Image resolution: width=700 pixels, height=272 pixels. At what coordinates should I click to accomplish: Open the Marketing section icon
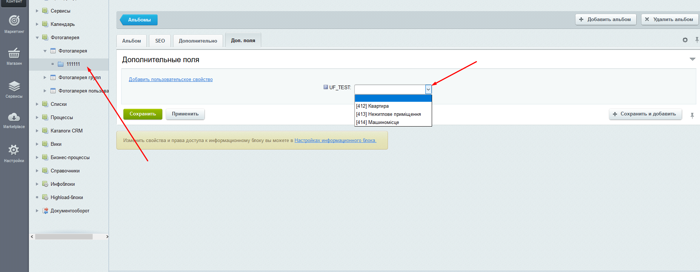pyautogui.click(x=14, y=21)
